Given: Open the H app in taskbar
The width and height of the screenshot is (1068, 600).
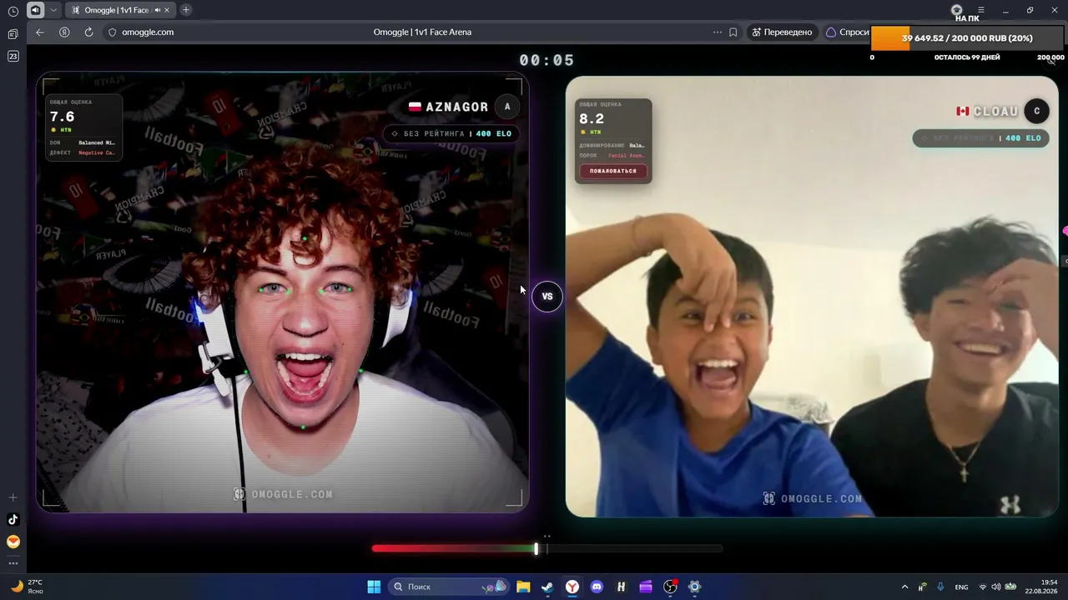Looking at the screenshot, I should point(621,587).
